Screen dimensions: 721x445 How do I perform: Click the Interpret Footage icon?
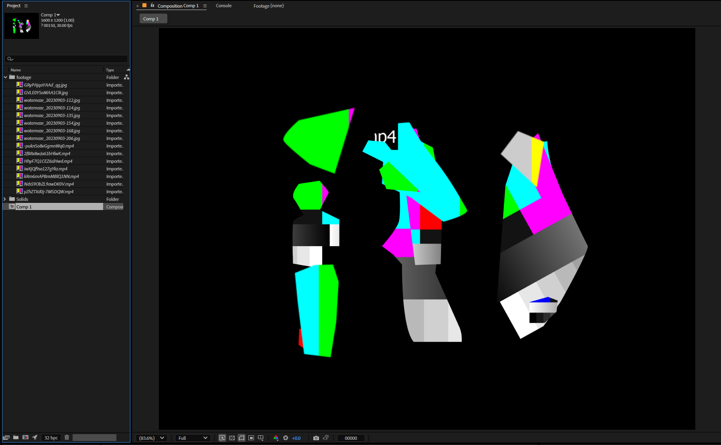click(6, 437)
